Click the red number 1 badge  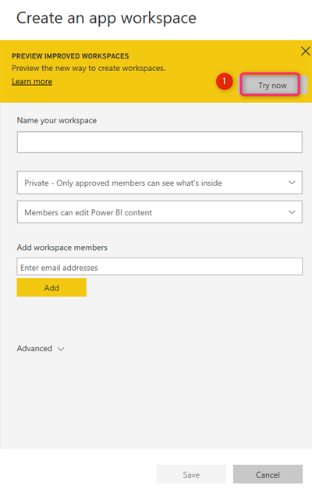pyautogui.click(x=224, y=82)
